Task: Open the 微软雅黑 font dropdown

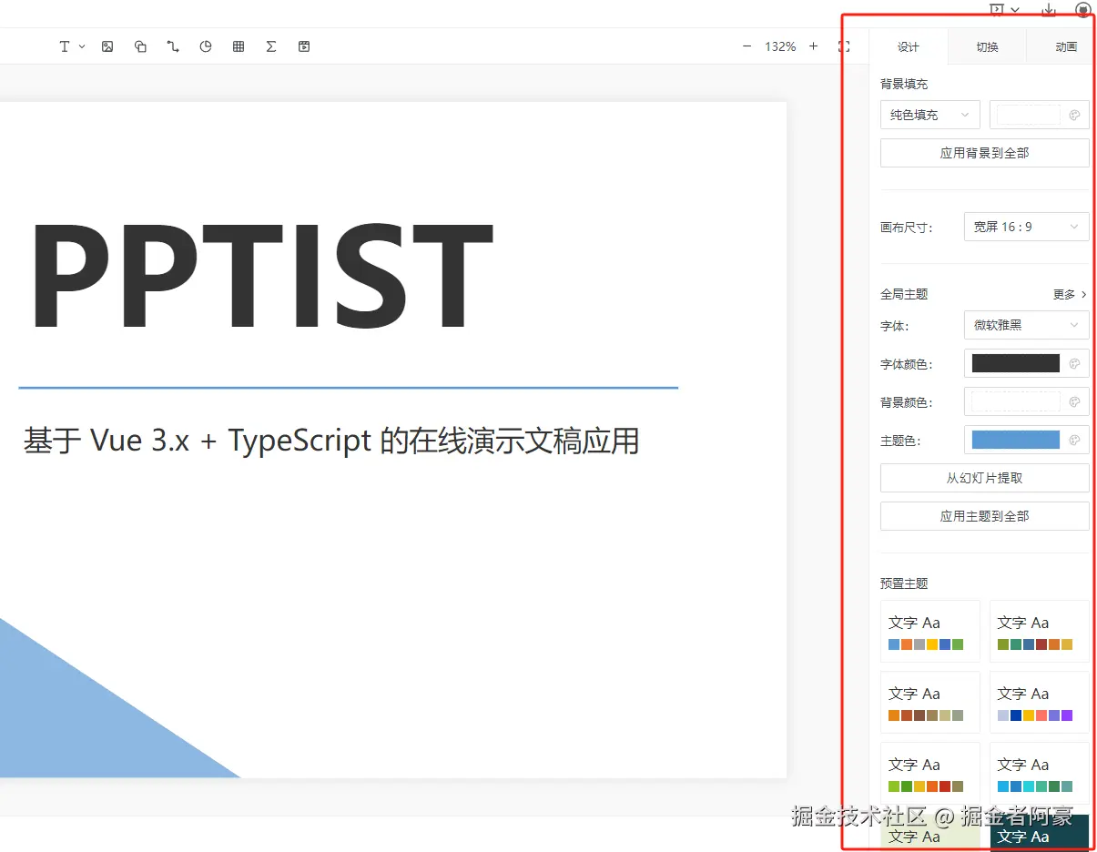Action: point(1027,325)
